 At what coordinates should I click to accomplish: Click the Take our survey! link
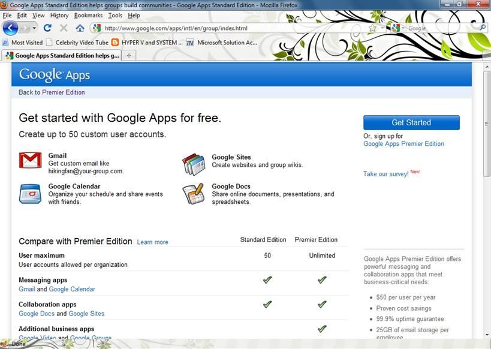coord(386,174)
